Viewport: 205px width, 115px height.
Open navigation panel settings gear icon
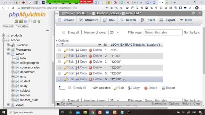(34, 21)
